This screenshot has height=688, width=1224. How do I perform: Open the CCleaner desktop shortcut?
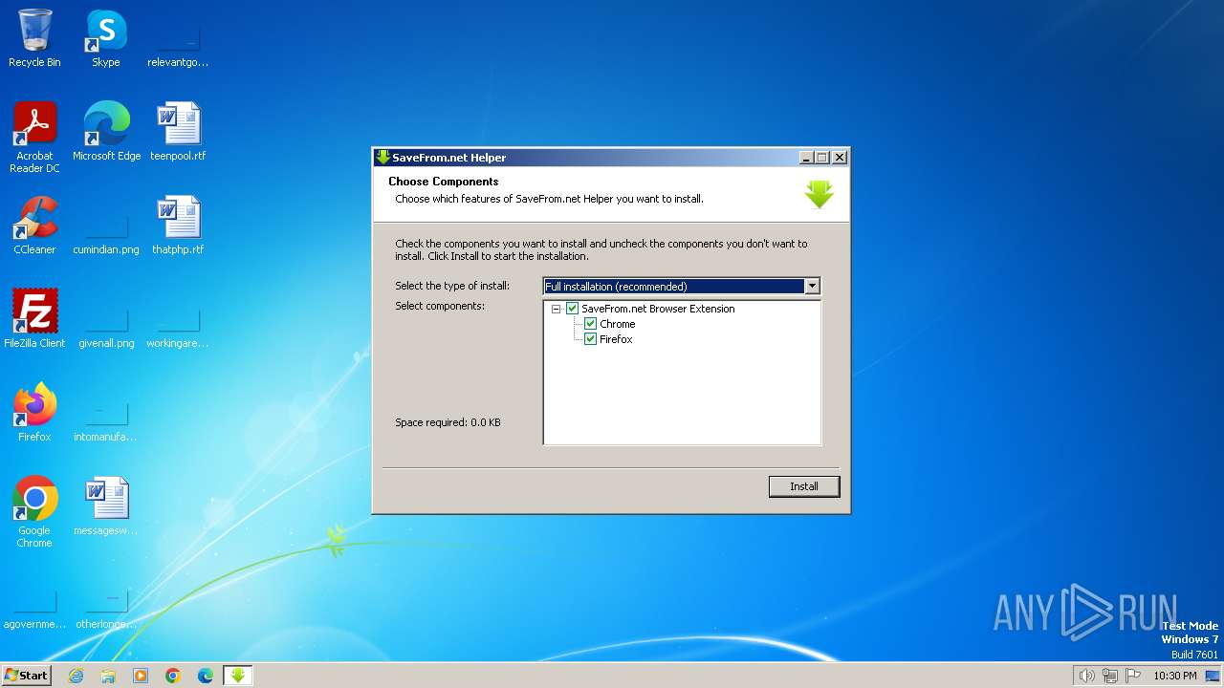[34, 226]
